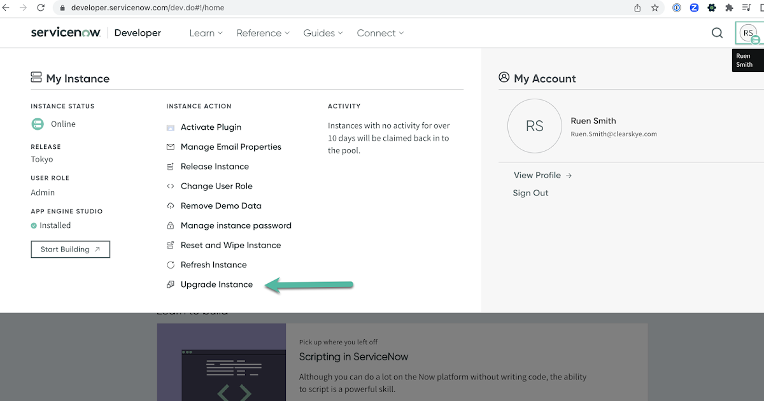Open Manage instance password via the lock icon
Screen dimensions: 764x401
(x=170, y=225)
